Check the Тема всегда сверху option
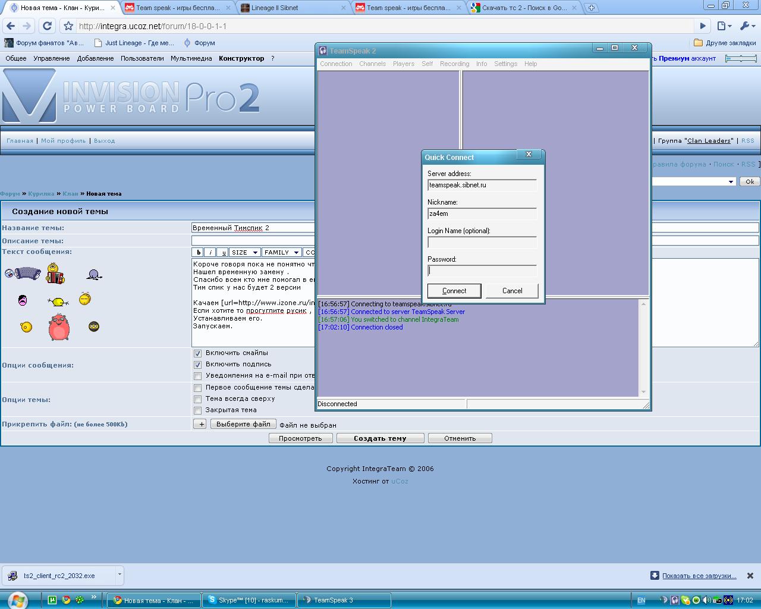Viewport: 761px width, 609px height. (198, 399)
